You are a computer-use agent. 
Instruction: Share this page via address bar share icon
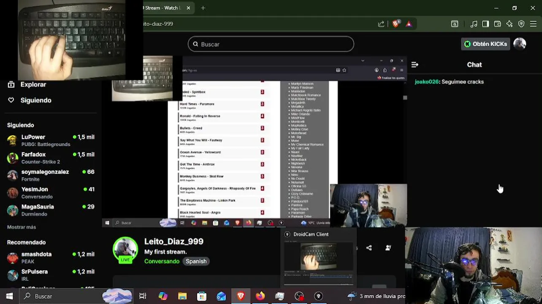click(381, 24)
